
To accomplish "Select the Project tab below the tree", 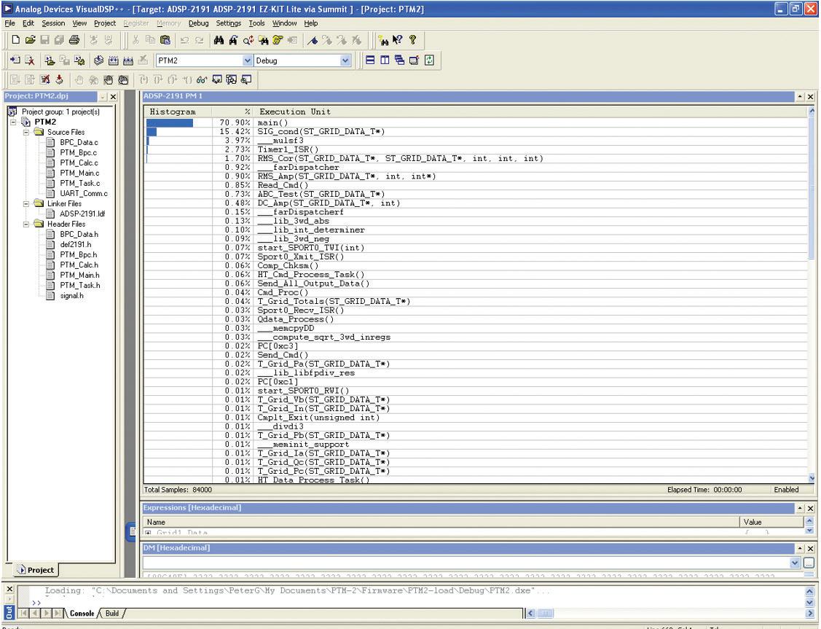I will point(36,570).
